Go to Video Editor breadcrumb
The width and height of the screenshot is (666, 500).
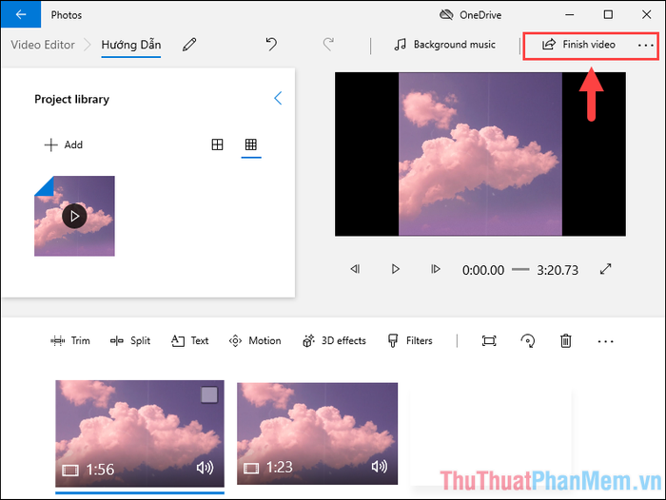[x=43, y=45]
